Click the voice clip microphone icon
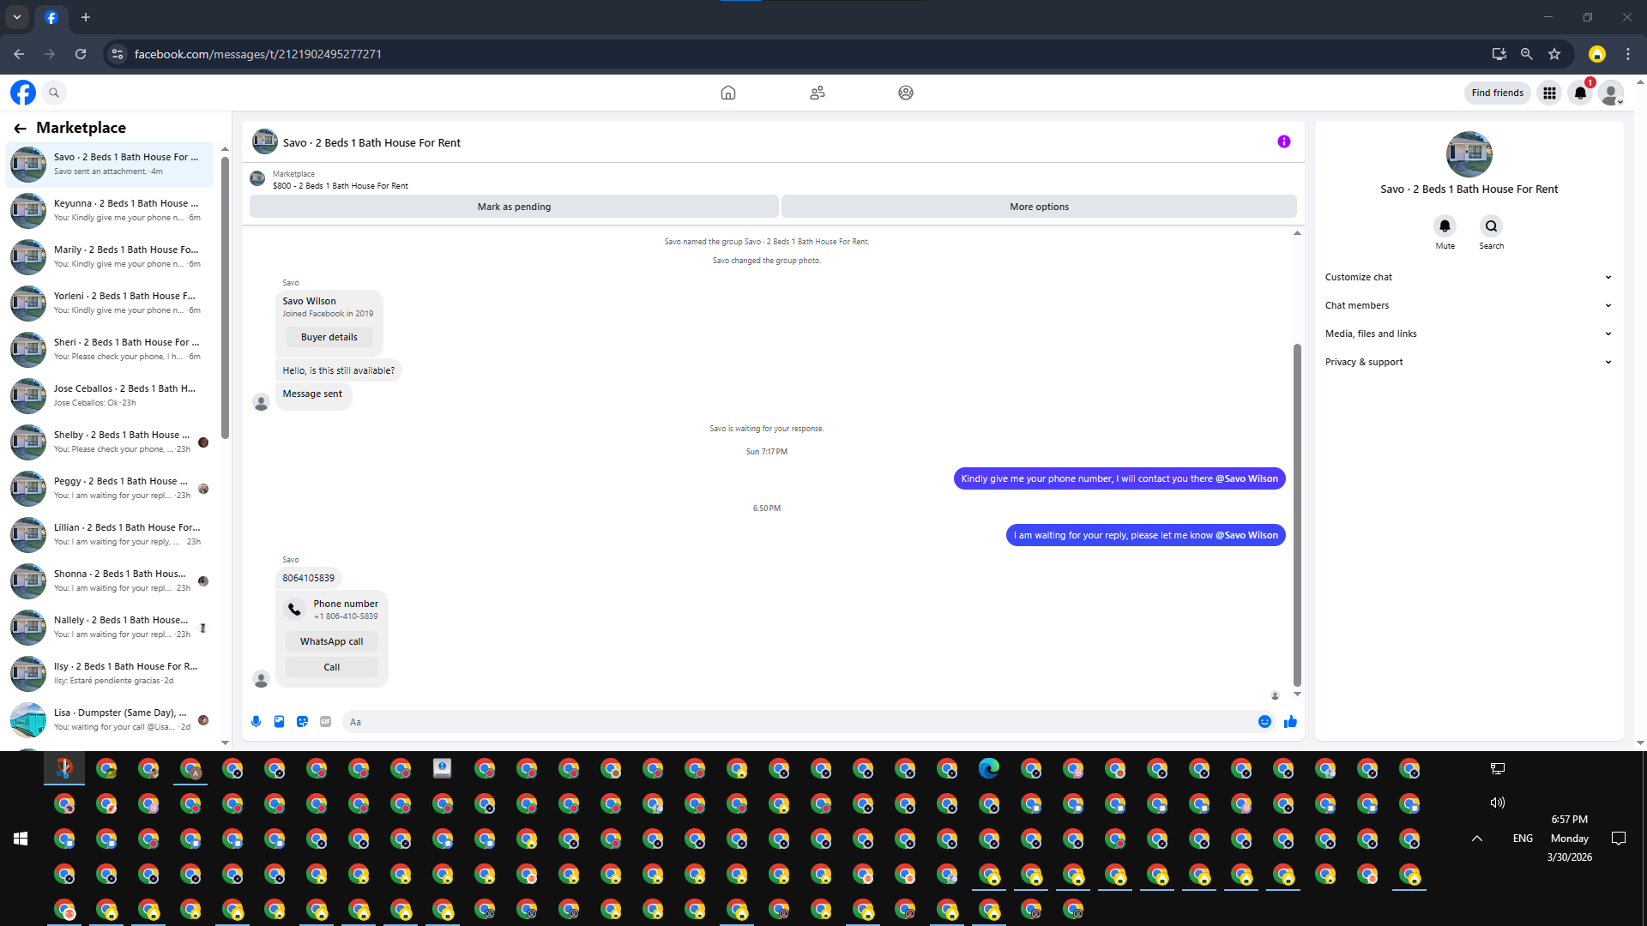Image resolution: width=1647 pixels, height=926 pixels. click(256, 722)
